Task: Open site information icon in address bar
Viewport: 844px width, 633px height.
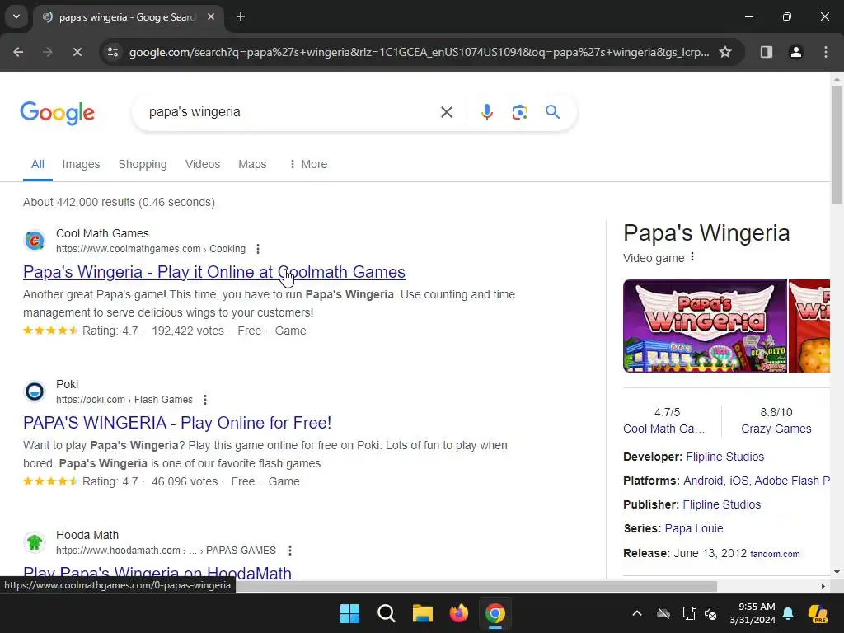Action: (113, 52)
